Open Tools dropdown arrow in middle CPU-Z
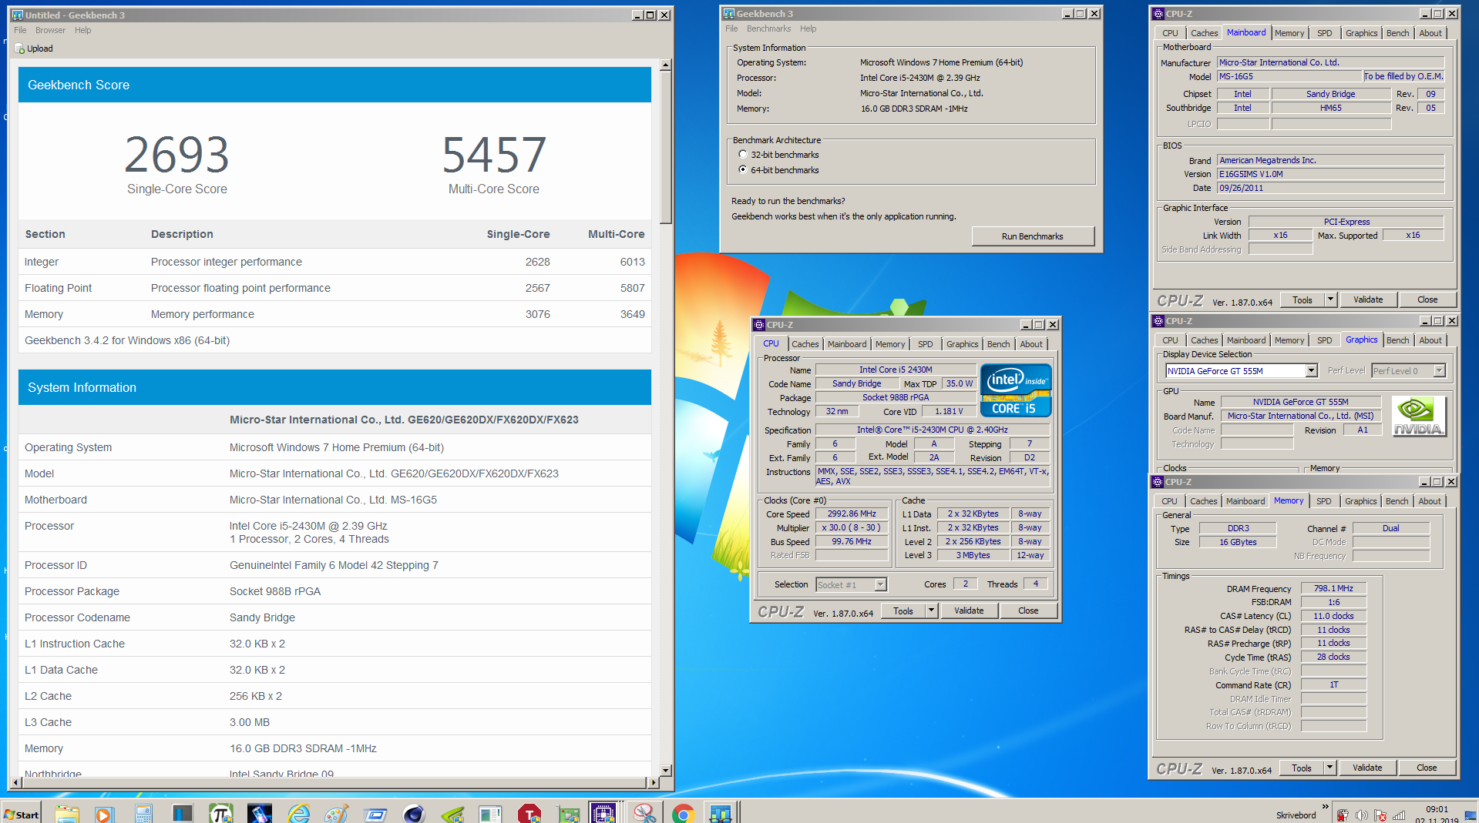 (x=931, y=611)
